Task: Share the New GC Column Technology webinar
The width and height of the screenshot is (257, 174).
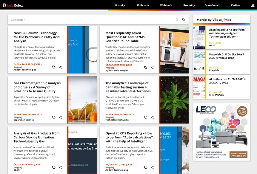Action: tap(60, 68)
